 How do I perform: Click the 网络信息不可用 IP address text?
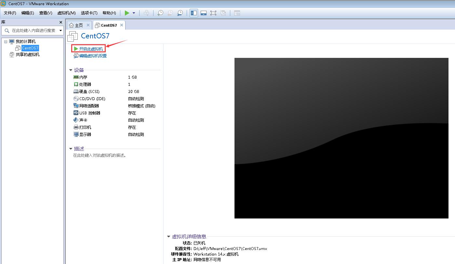click(x=207, y=260)
